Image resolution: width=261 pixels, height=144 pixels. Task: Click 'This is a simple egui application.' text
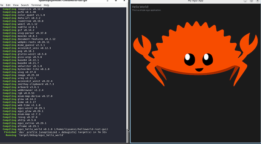click(146, 10)
